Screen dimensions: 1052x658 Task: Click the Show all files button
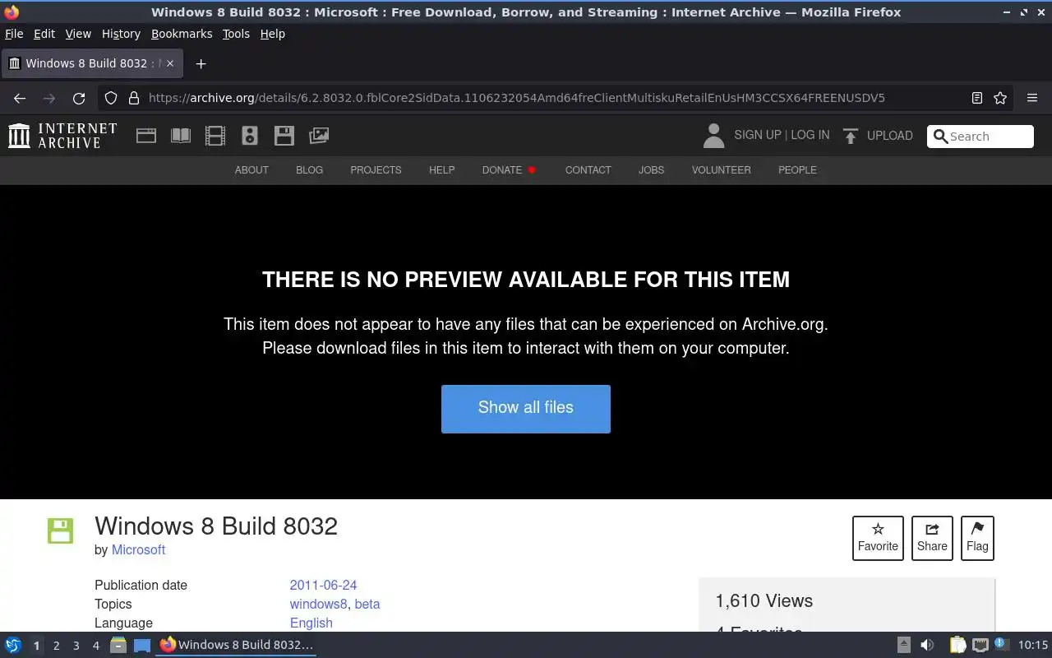point(526,409)
